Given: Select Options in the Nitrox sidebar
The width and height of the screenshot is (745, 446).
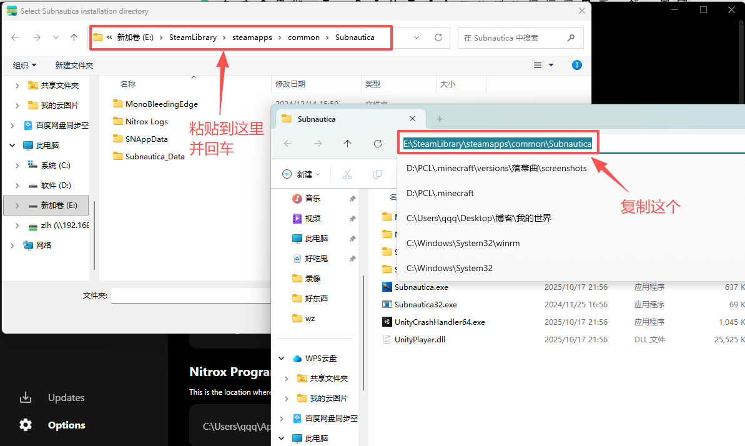Looking at the screenshot, I should [x=66, y=425].
